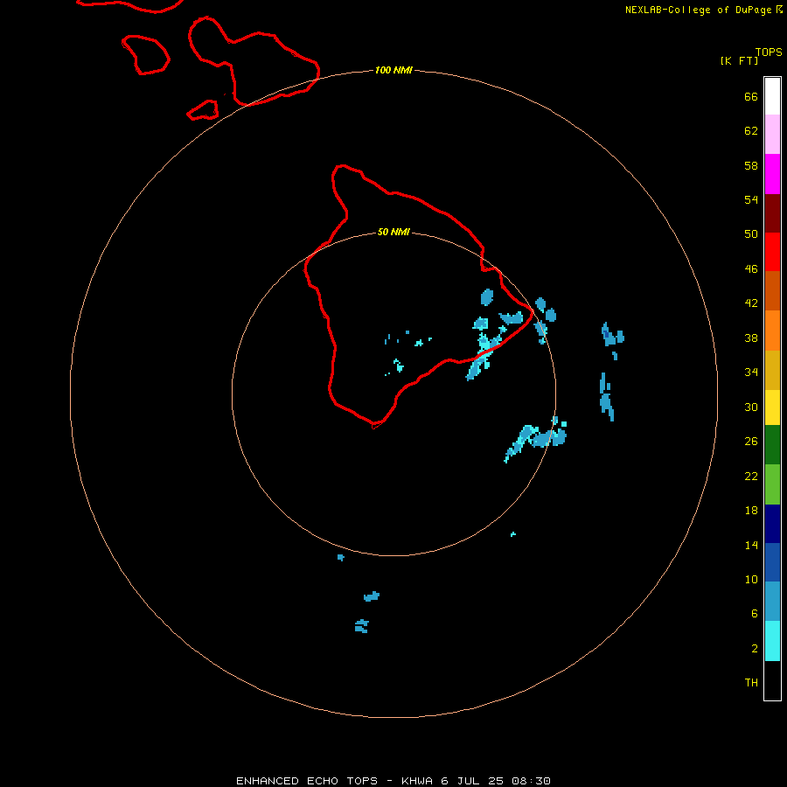Click the TOPS legend title
Image resolution: width=787 pixels, height=787 pixels.
(769, 52)
